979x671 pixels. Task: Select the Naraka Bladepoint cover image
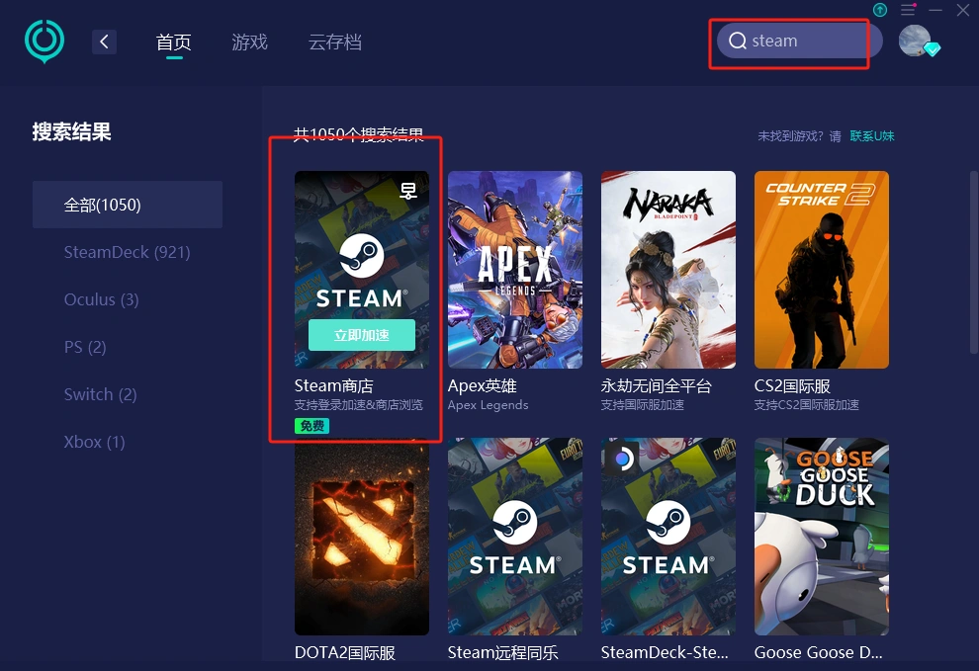click(668, 270)
